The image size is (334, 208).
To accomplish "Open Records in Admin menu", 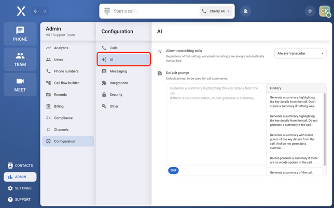I will [68, 95].
